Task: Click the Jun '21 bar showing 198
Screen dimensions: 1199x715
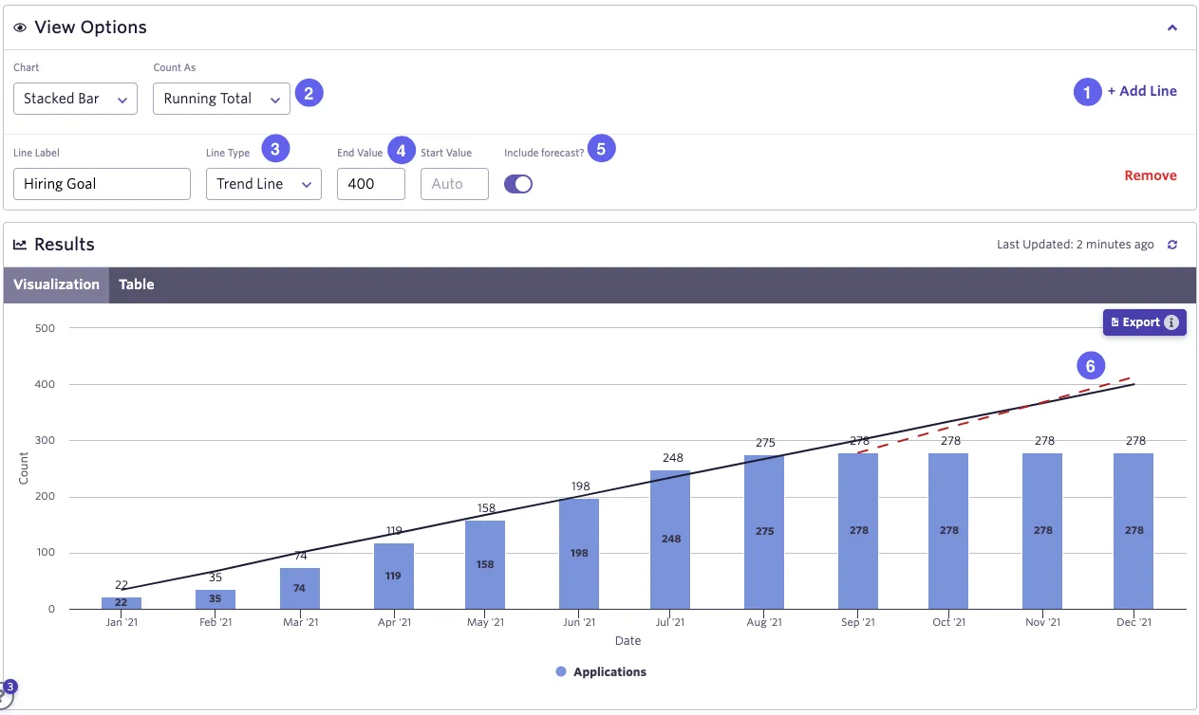Action: coord(579,554)
